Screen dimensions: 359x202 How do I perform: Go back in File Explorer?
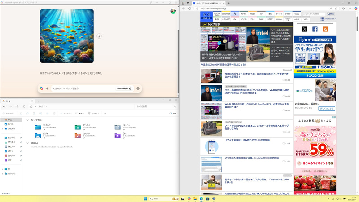(4, 106)
